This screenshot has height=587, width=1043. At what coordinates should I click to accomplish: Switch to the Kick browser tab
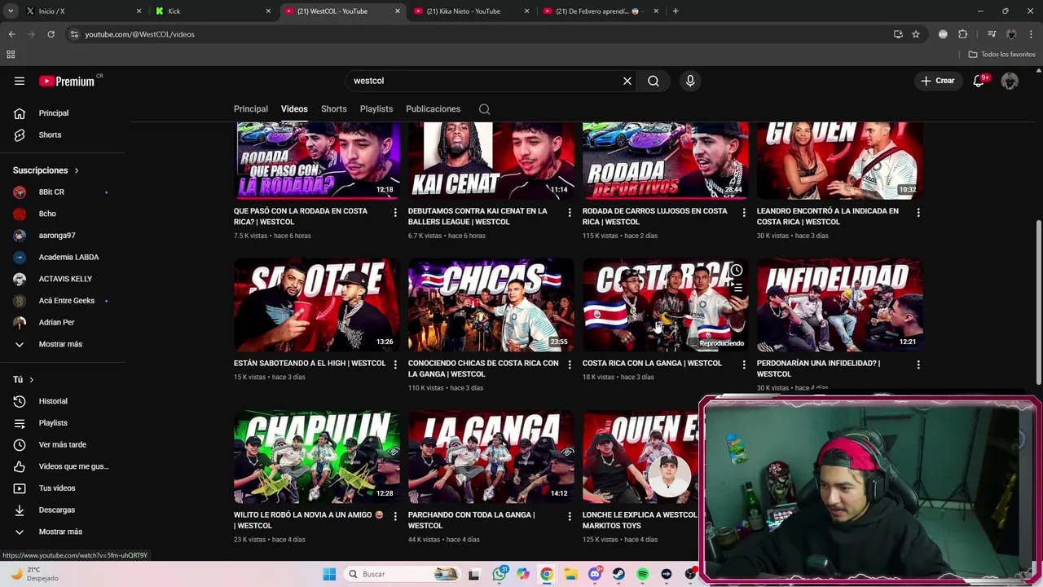coord(212,11)
